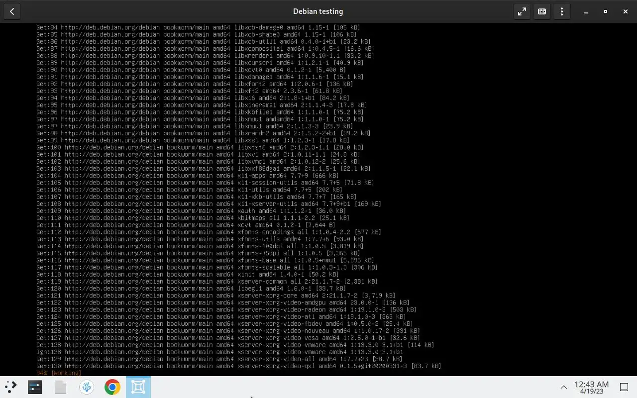The height and width of the screenshot is (398, 637).
Task: Click the Get:125 xserver-xorg-video-fbdev line
Action: [224, 323]
